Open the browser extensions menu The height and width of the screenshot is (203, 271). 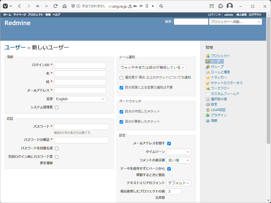coord(221,6)
